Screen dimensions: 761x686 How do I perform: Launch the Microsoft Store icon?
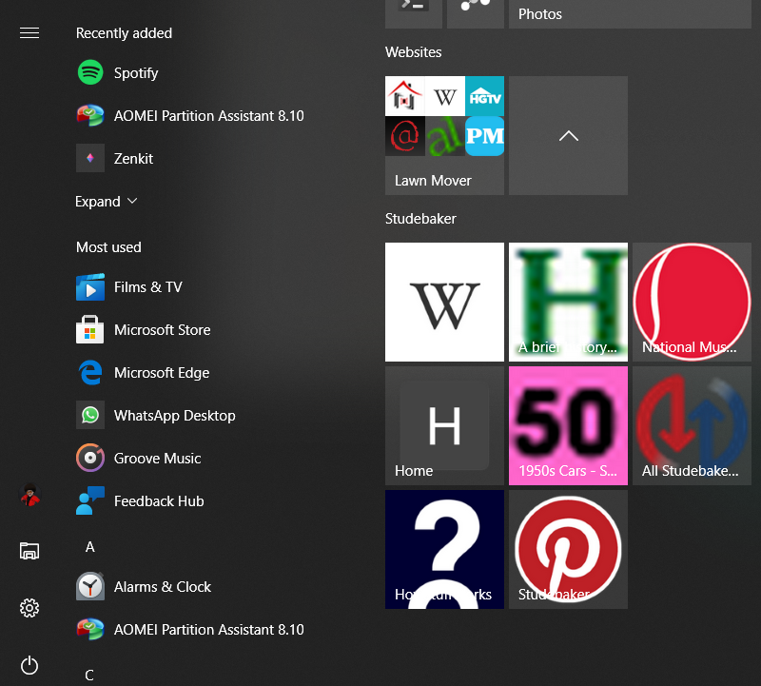coord(90,329)
